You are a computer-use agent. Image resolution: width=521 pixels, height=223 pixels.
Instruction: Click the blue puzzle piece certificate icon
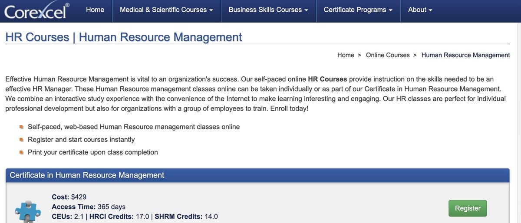click(28, 211)
